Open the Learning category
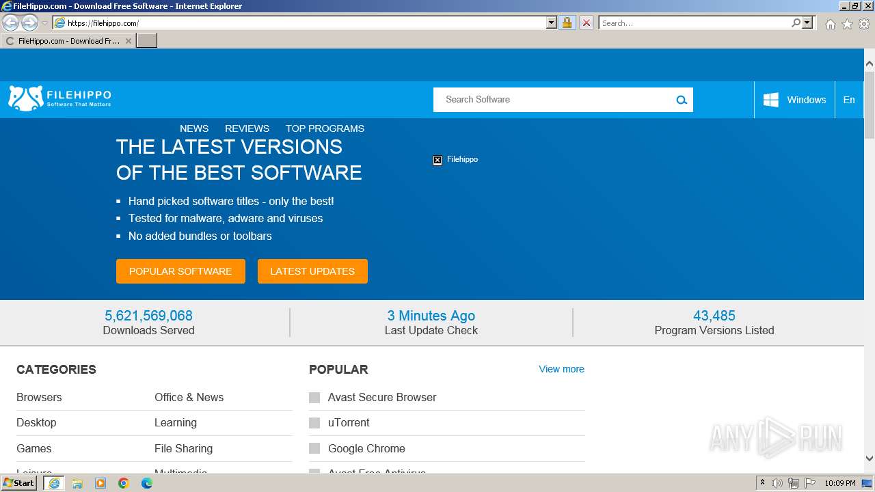Image resolution: width=875 pixels, height=492 pixels. pyautogui.click(x=176, y=423)
